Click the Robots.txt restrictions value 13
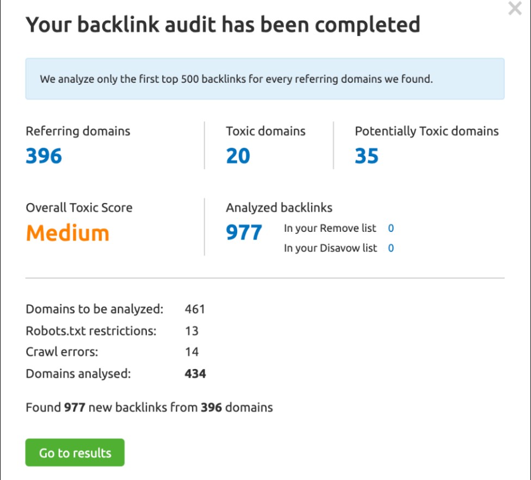The width and height of the screenshot is (531, 480). [192, 331]
